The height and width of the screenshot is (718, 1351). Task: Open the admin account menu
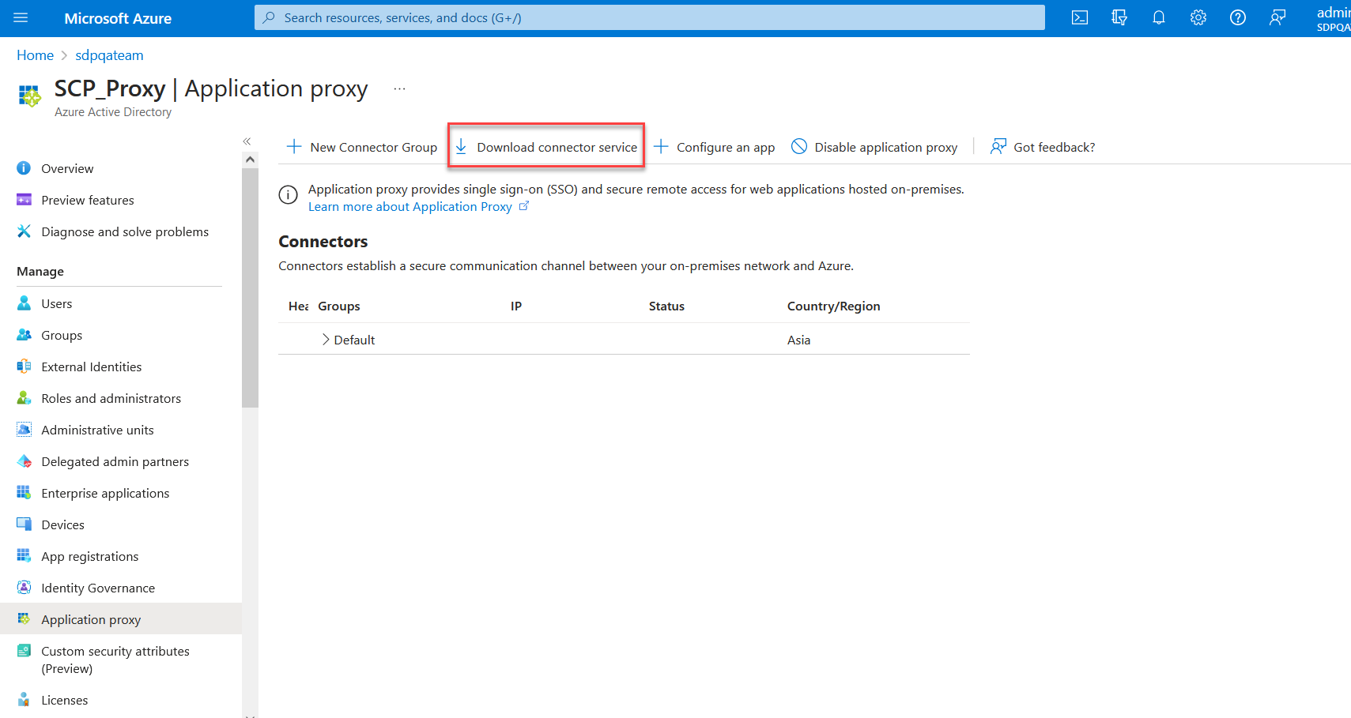(x=1334, y=18)
